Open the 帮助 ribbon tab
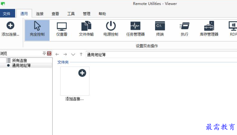The height and width of the screenshot is (135, 237). click(102, 14)
